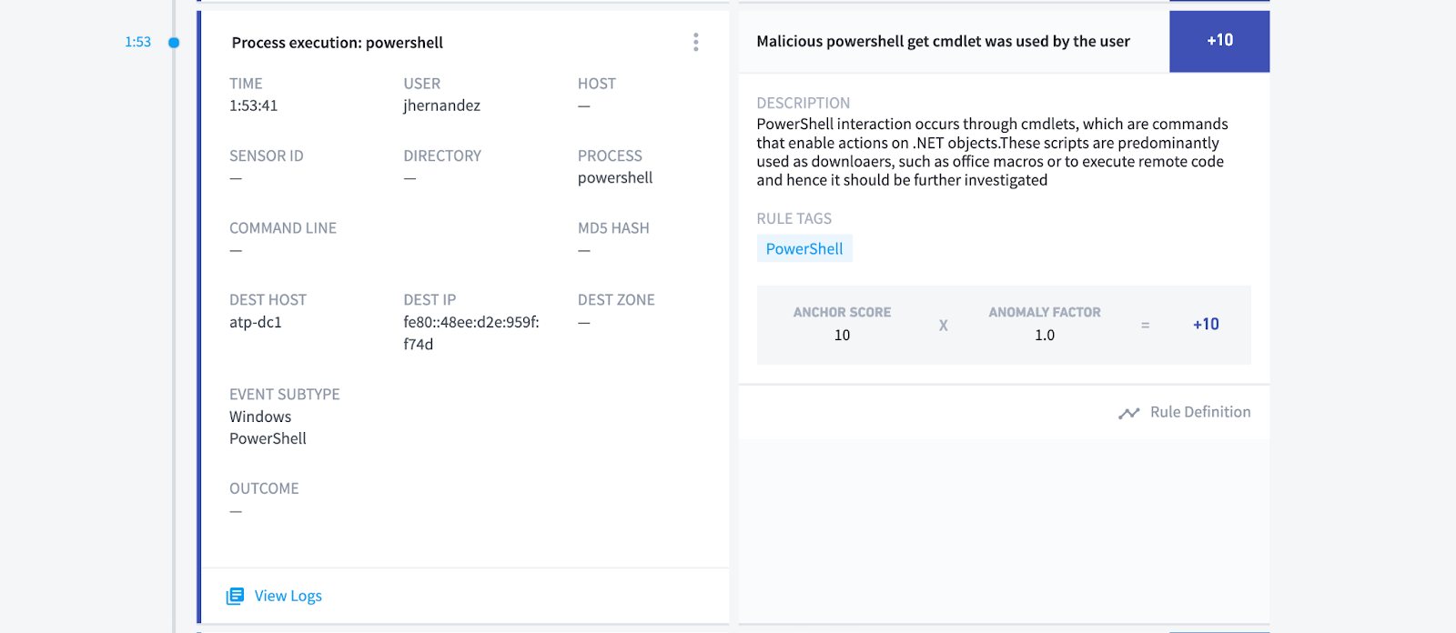Click the anchor score value 10

click(842, 336)
